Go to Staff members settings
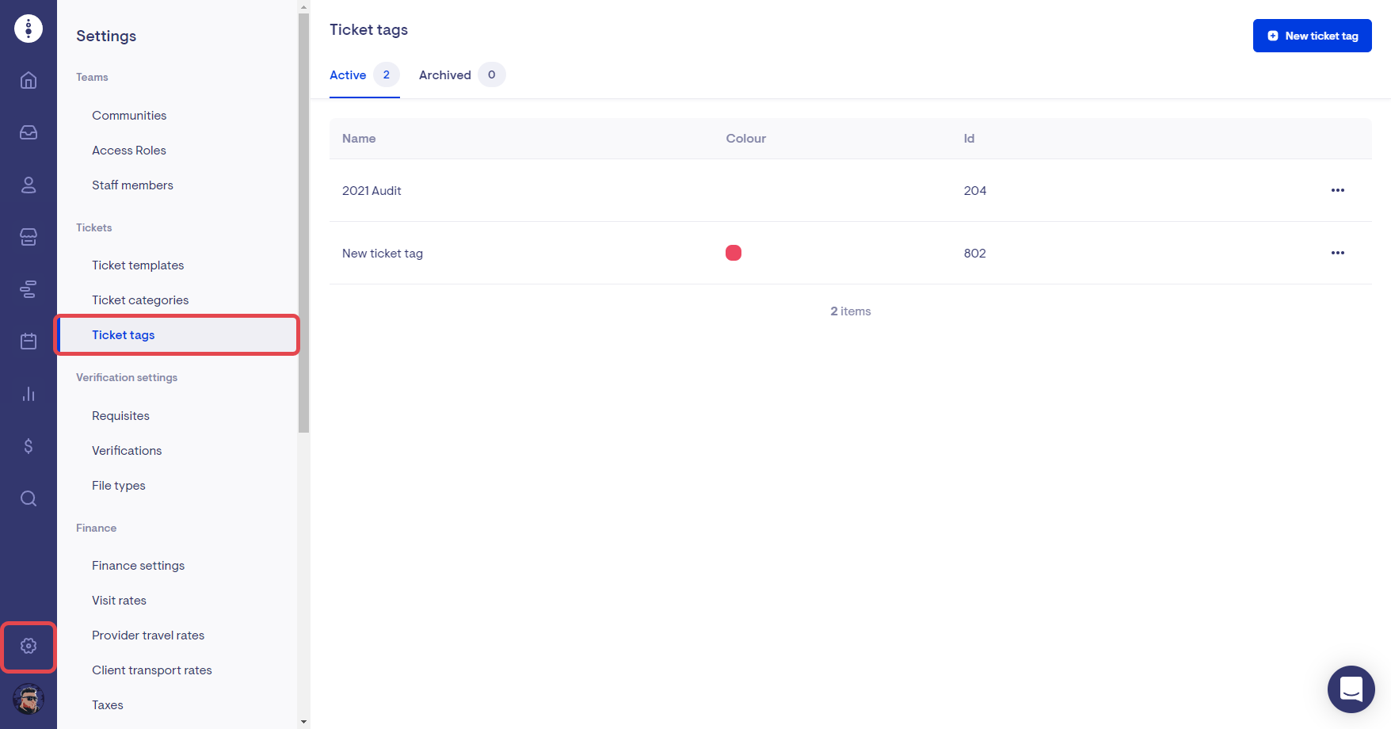 pos(132,185)
